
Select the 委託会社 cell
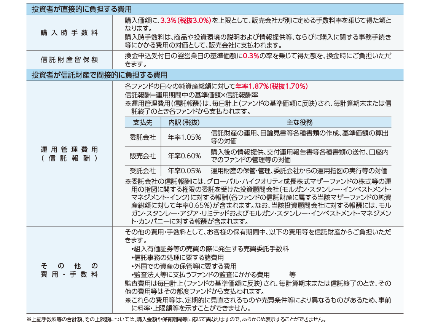pos(143,137)
